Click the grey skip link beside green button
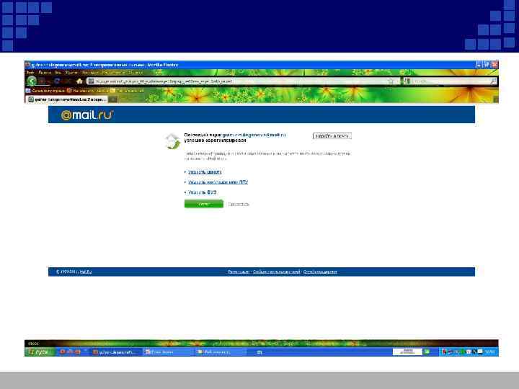Screen dimensions: 519x389 tap(239, 204)
